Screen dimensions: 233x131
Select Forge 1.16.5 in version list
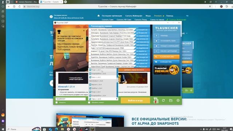point(103,70)
